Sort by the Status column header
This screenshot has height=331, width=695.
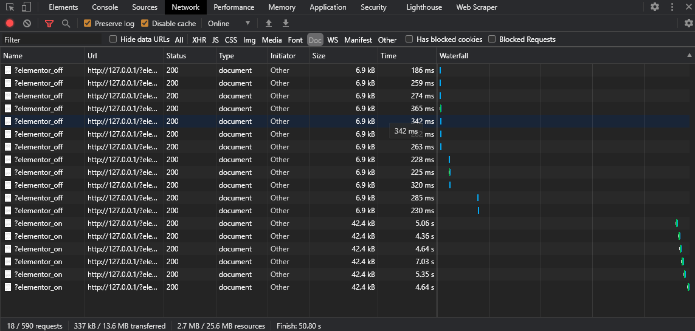point(190,56)
